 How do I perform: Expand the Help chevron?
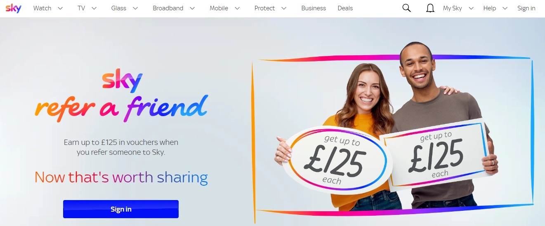point(505,8)
